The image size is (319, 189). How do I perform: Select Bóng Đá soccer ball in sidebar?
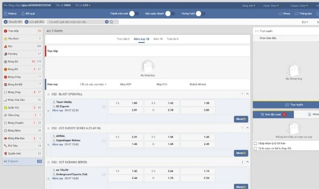coord(5,61)
